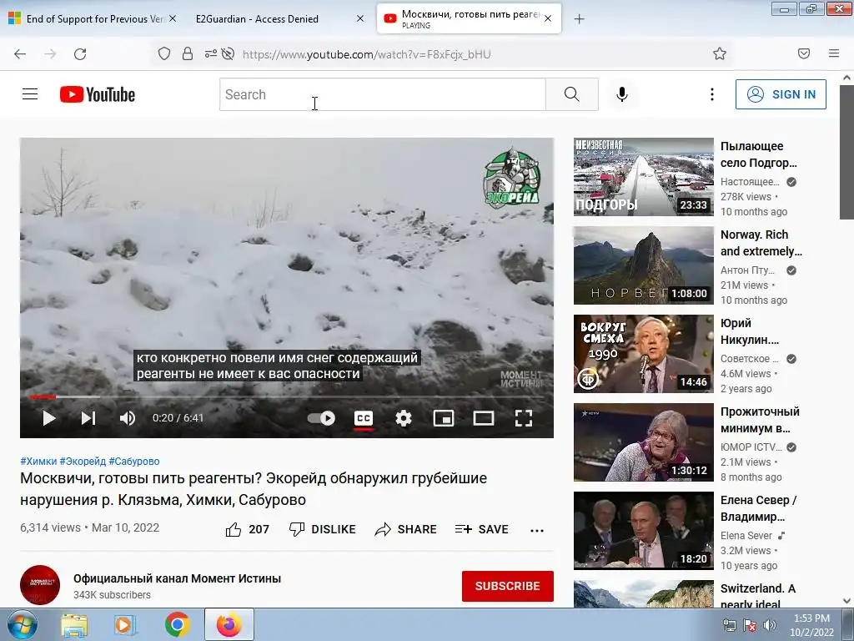This screenshot has height=641, width=854.
Task: Open more actions ellipsis under video
Action: pos(537,530)
